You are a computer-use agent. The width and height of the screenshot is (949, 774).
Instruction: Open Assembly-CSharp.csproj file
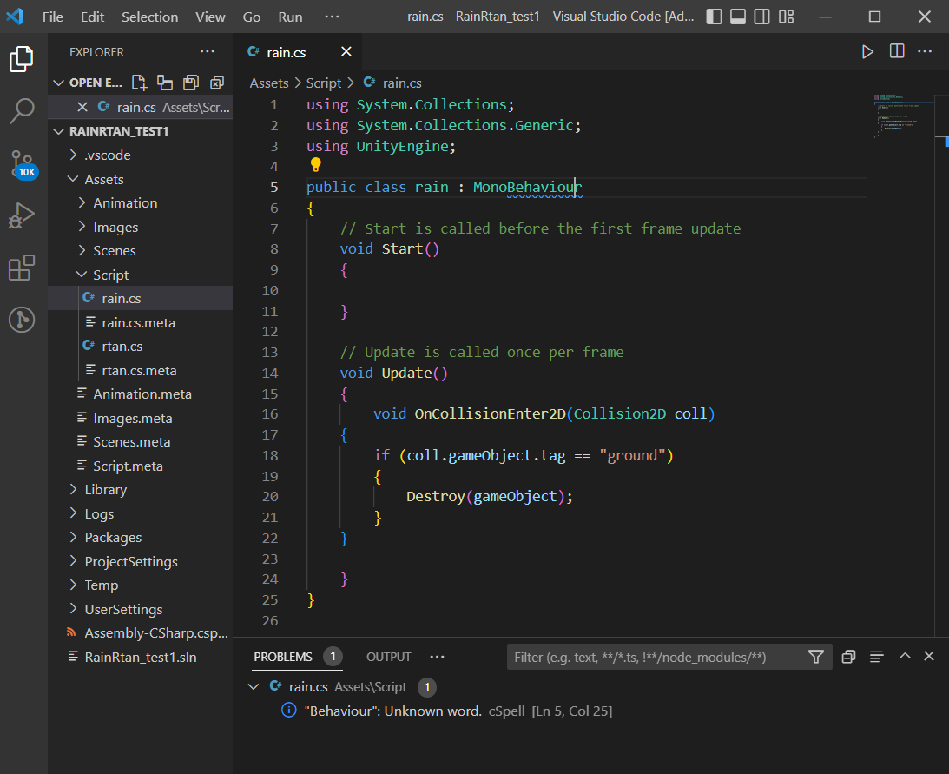[x=140, y=633]
